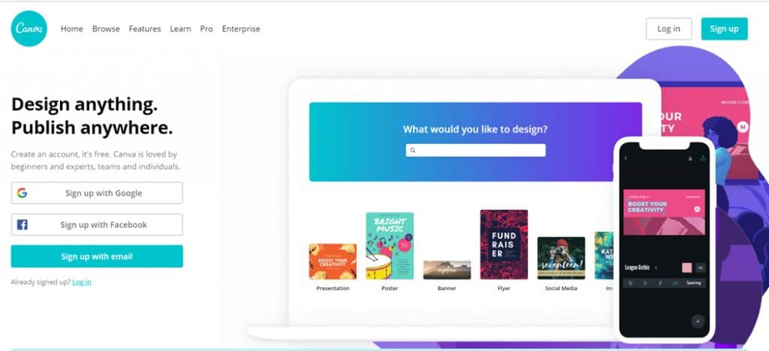Viewport: 769px width, 351px height.
Task: Follow the 'Log in' link below the sign-up buttons
Action: pyautogui.click(x=81, y=282)
